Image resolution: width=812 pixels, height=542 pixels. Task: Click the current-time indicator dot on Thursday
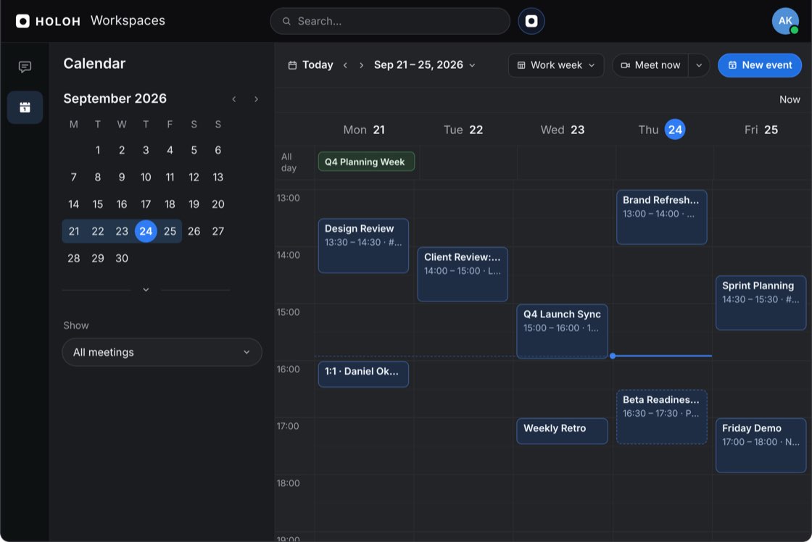[613, 356]
